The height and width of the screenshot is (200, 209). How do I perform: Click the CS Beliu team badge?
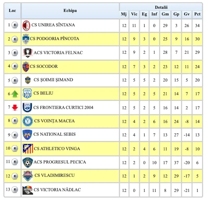tap(27, 93)
